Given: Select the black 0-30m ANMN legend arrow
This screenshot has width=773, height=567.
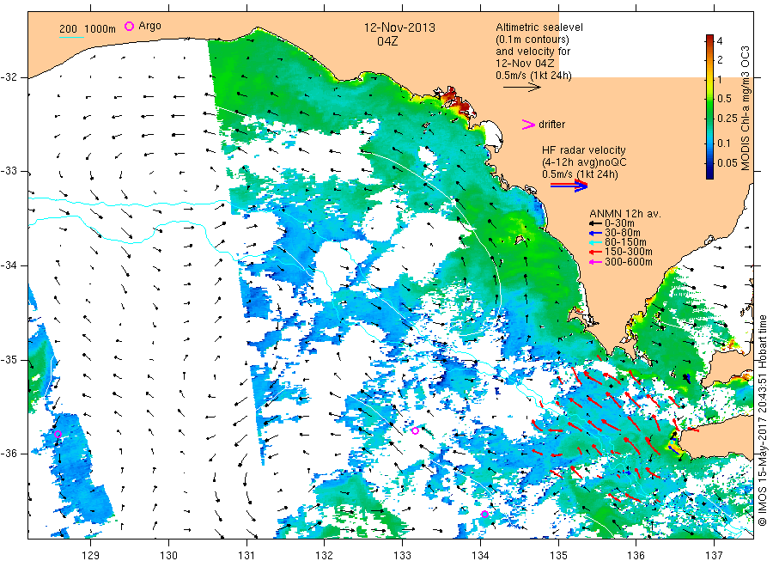Looking at the screenshot, I should coord(595,224).
